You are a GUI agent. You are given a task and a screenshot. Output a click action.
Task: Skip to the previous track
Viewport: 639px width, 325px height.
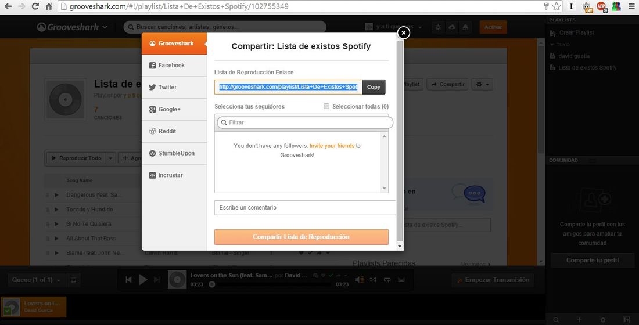(128, 280)
